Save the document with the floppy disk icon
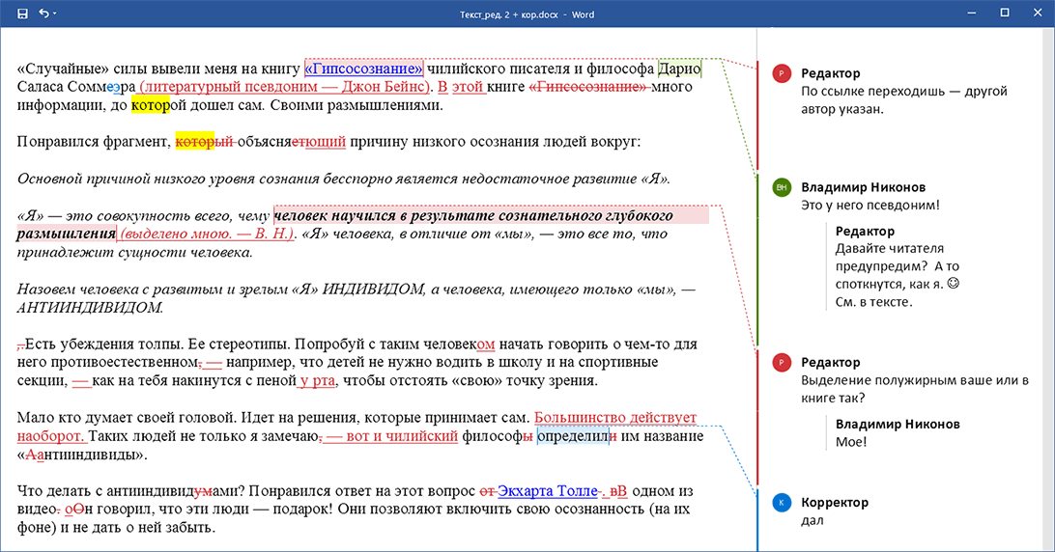Screen dimensions: 1055x552 pyautogui.click(x=22, y=14)
